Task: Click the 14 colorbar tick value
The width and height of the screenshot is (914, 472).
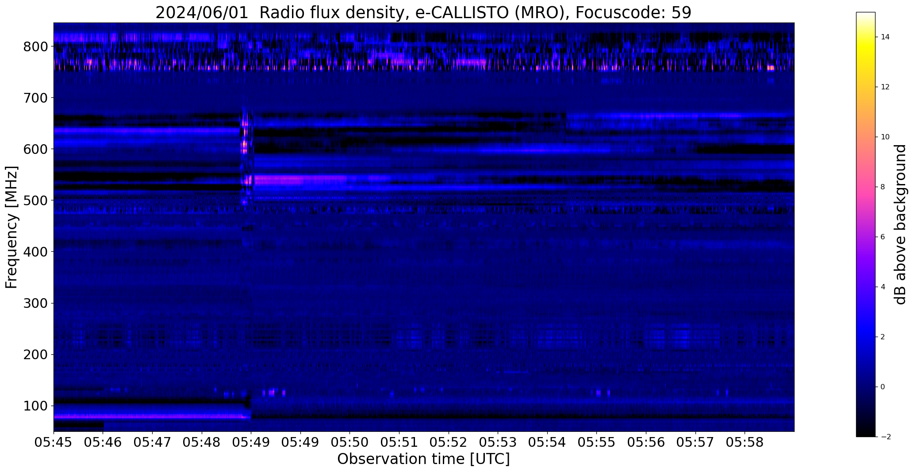Action: [885, 37]
